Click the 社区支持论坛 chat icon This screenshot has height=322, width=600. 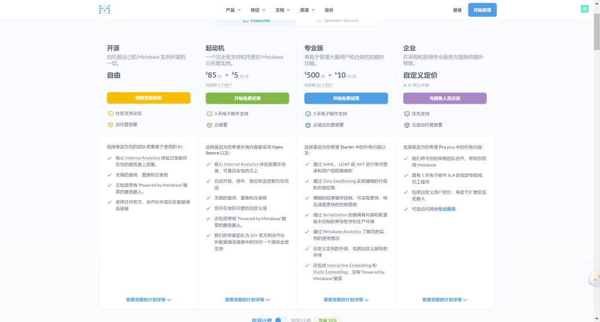(x=110, y=114)
